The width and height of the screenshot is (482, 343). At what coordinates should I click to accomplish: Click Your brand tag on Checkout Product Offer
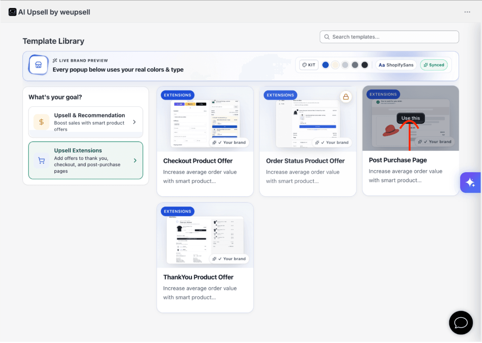[229, 142]
